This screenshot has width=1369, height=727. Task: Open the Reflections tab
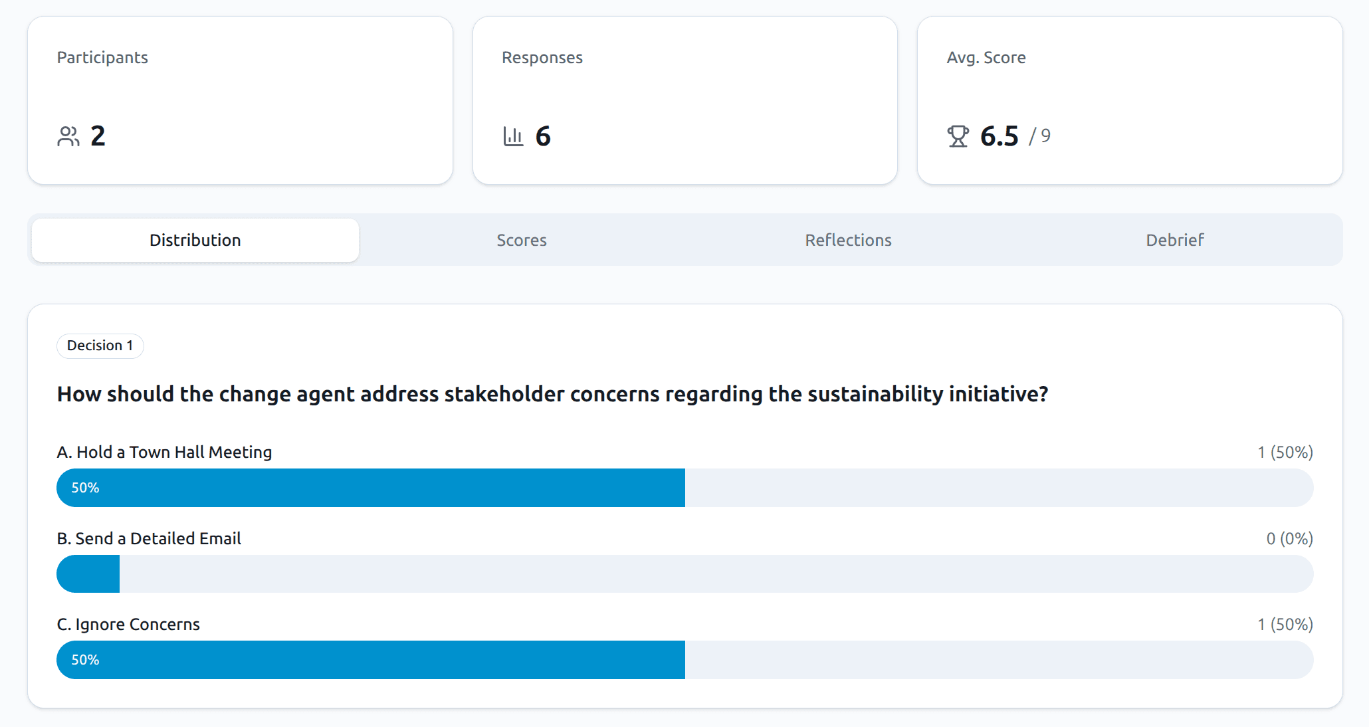848,240
